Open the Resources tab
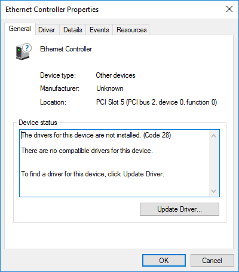 click(x=131, y=30)
